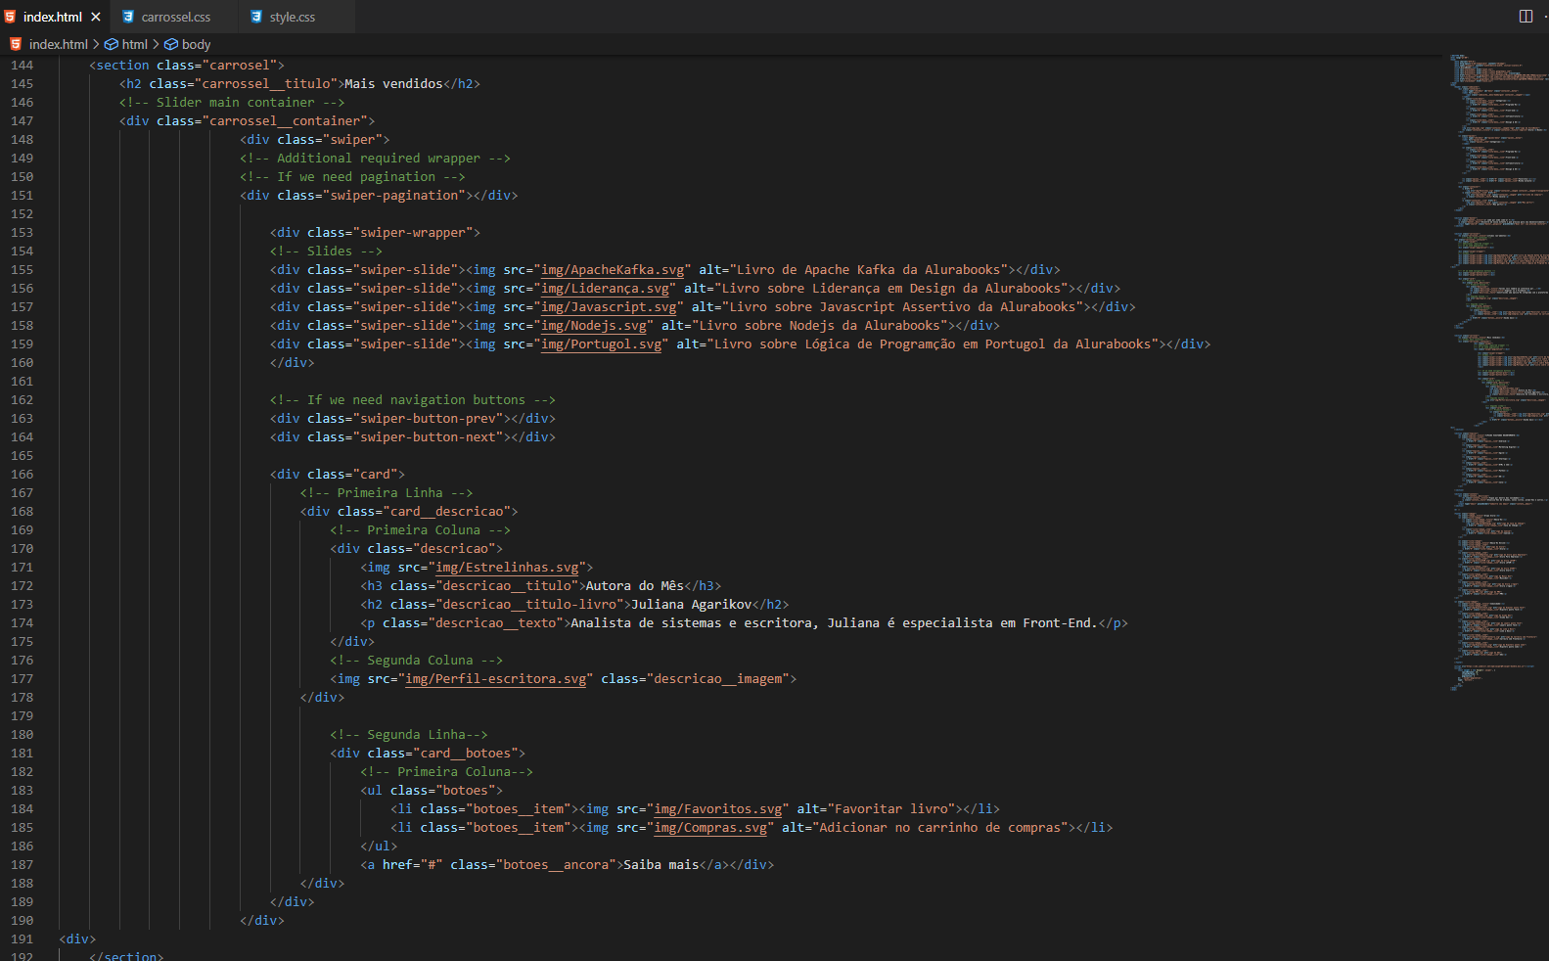Viewport: 1549px width, 961px height.
Task: Open index.html breadcrumb item
Action: point(58,44)
